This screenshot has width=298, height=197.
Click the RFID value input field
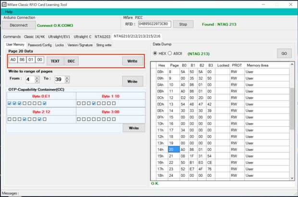pos(154,24)
